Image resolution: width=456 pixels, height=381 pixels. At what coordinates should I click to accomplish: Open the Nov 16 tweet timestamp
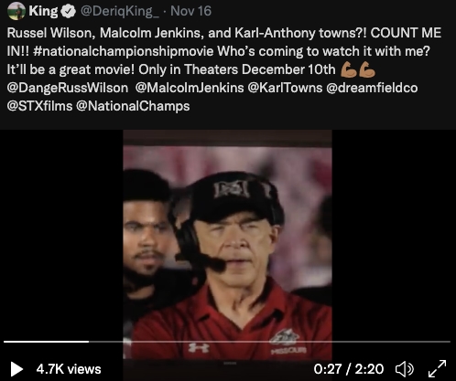coord(190,11)
